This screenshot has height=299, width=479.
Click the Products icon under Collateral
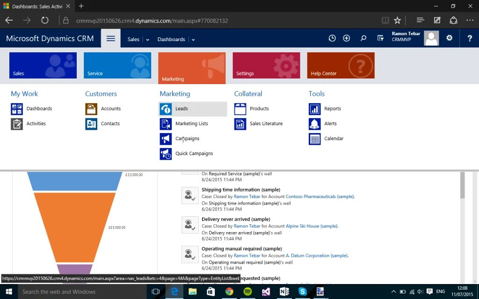pos(240,109)
